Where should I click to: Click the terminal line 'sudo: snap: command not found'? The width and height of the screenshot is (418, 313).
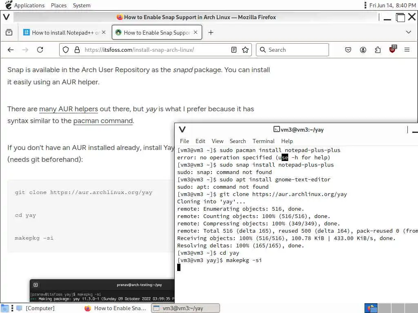click(x=225, y=172)
